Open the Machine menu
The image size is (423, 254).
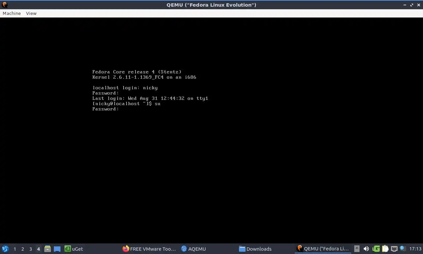click(x=12, y=13)
